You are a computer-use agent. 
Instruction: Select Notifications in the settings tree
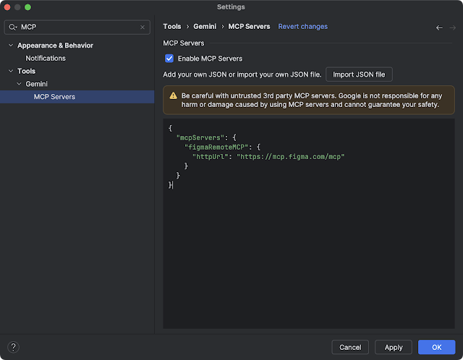(x=46, y=58)
